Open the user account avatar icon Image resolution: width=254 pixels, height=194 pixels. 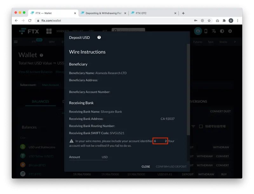point(198,31)
